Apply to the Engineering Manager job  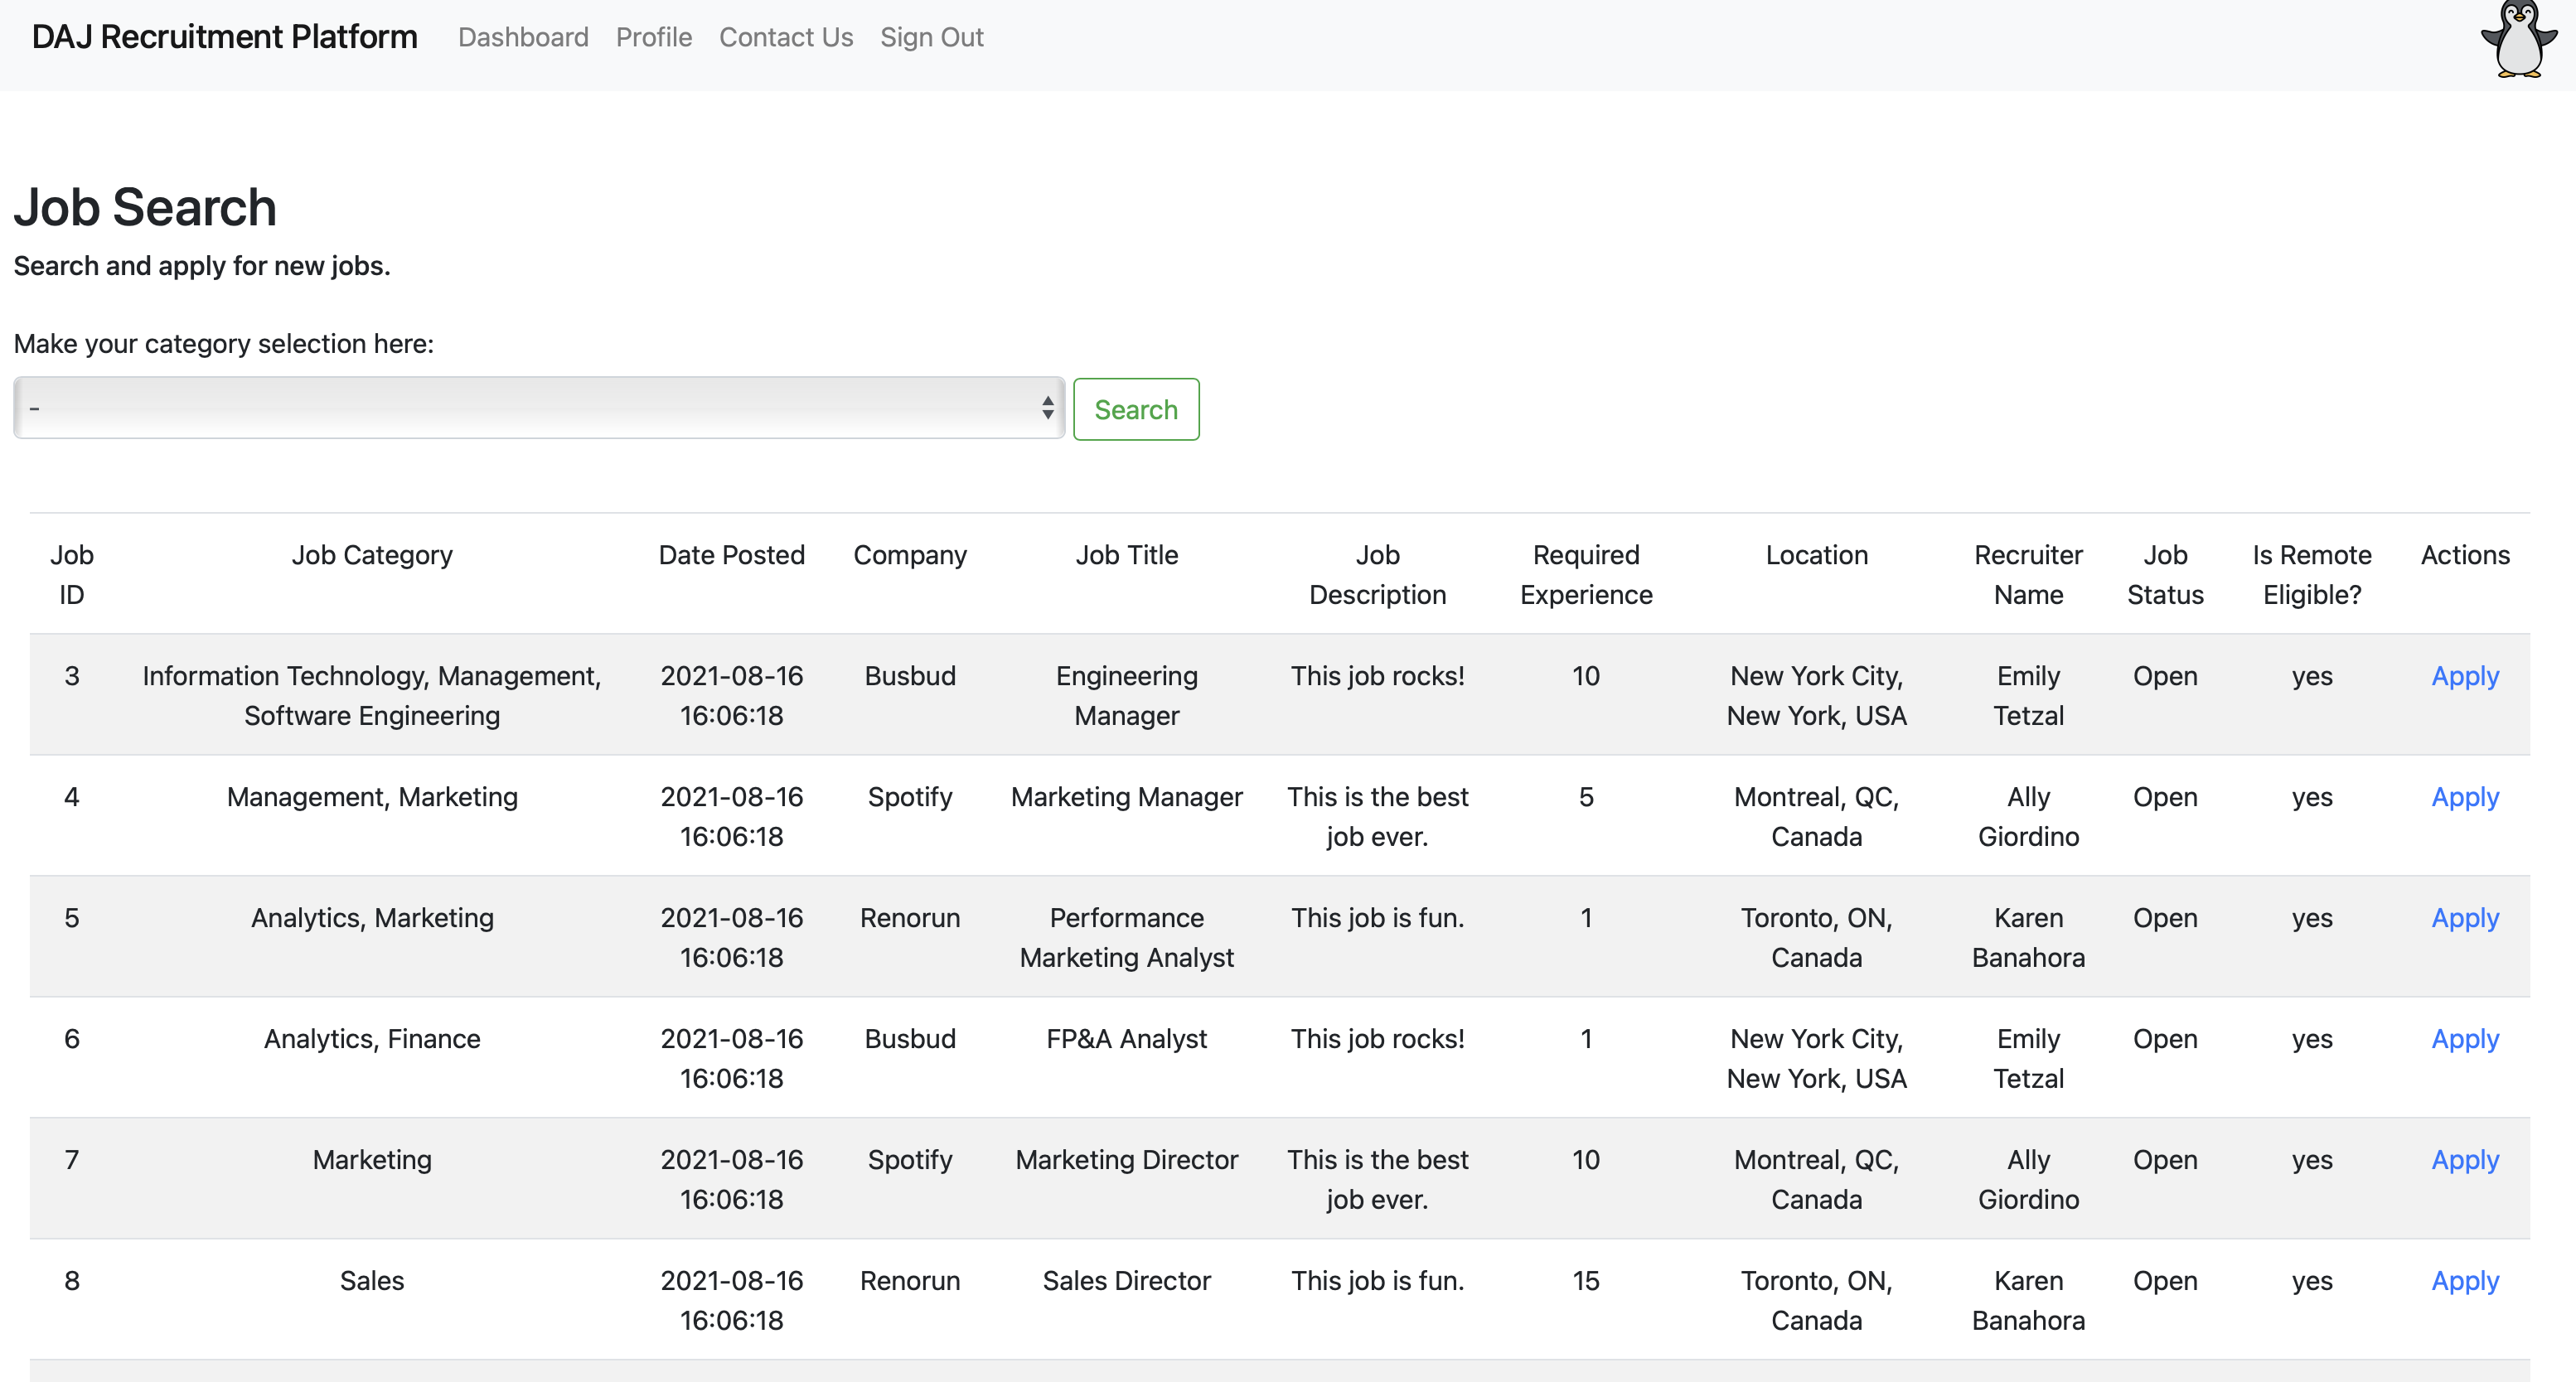(2464, 676)
